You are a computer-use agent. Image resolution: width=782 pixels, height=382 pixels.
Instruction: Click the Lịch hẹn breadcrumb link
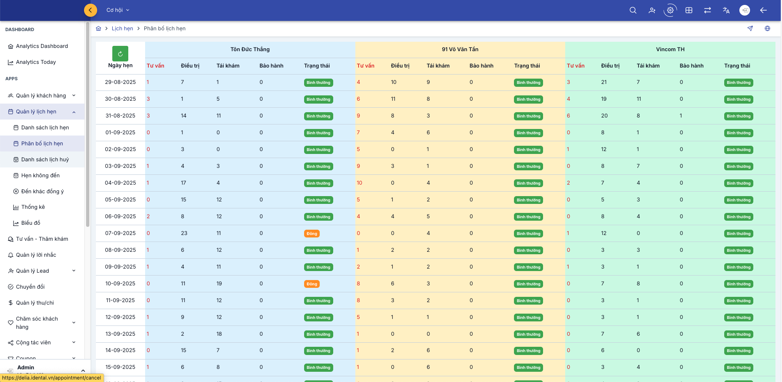(x=122, y=29)
